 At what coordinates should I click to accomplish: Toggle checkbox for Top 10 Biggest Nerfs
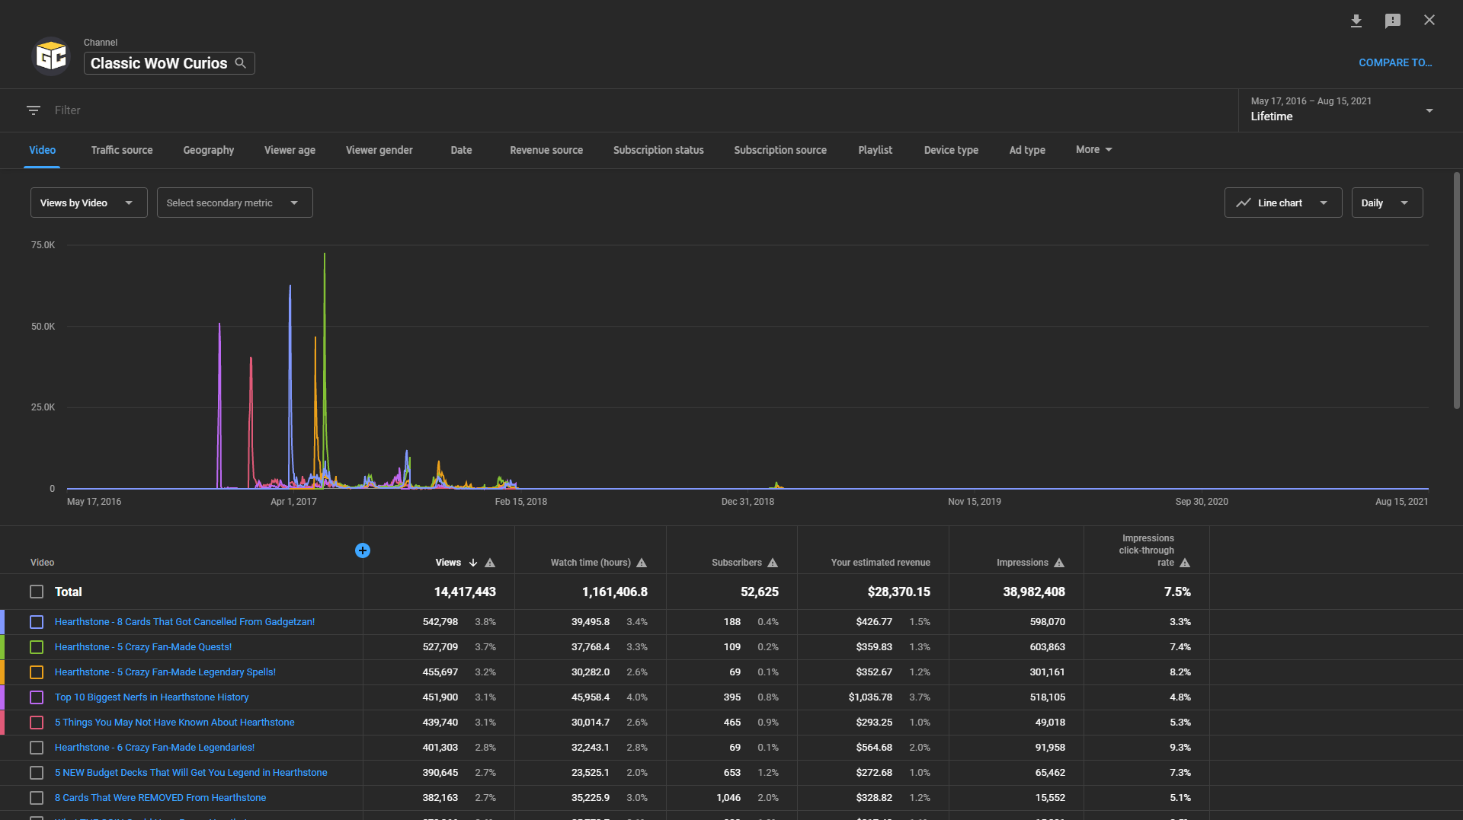37,697
